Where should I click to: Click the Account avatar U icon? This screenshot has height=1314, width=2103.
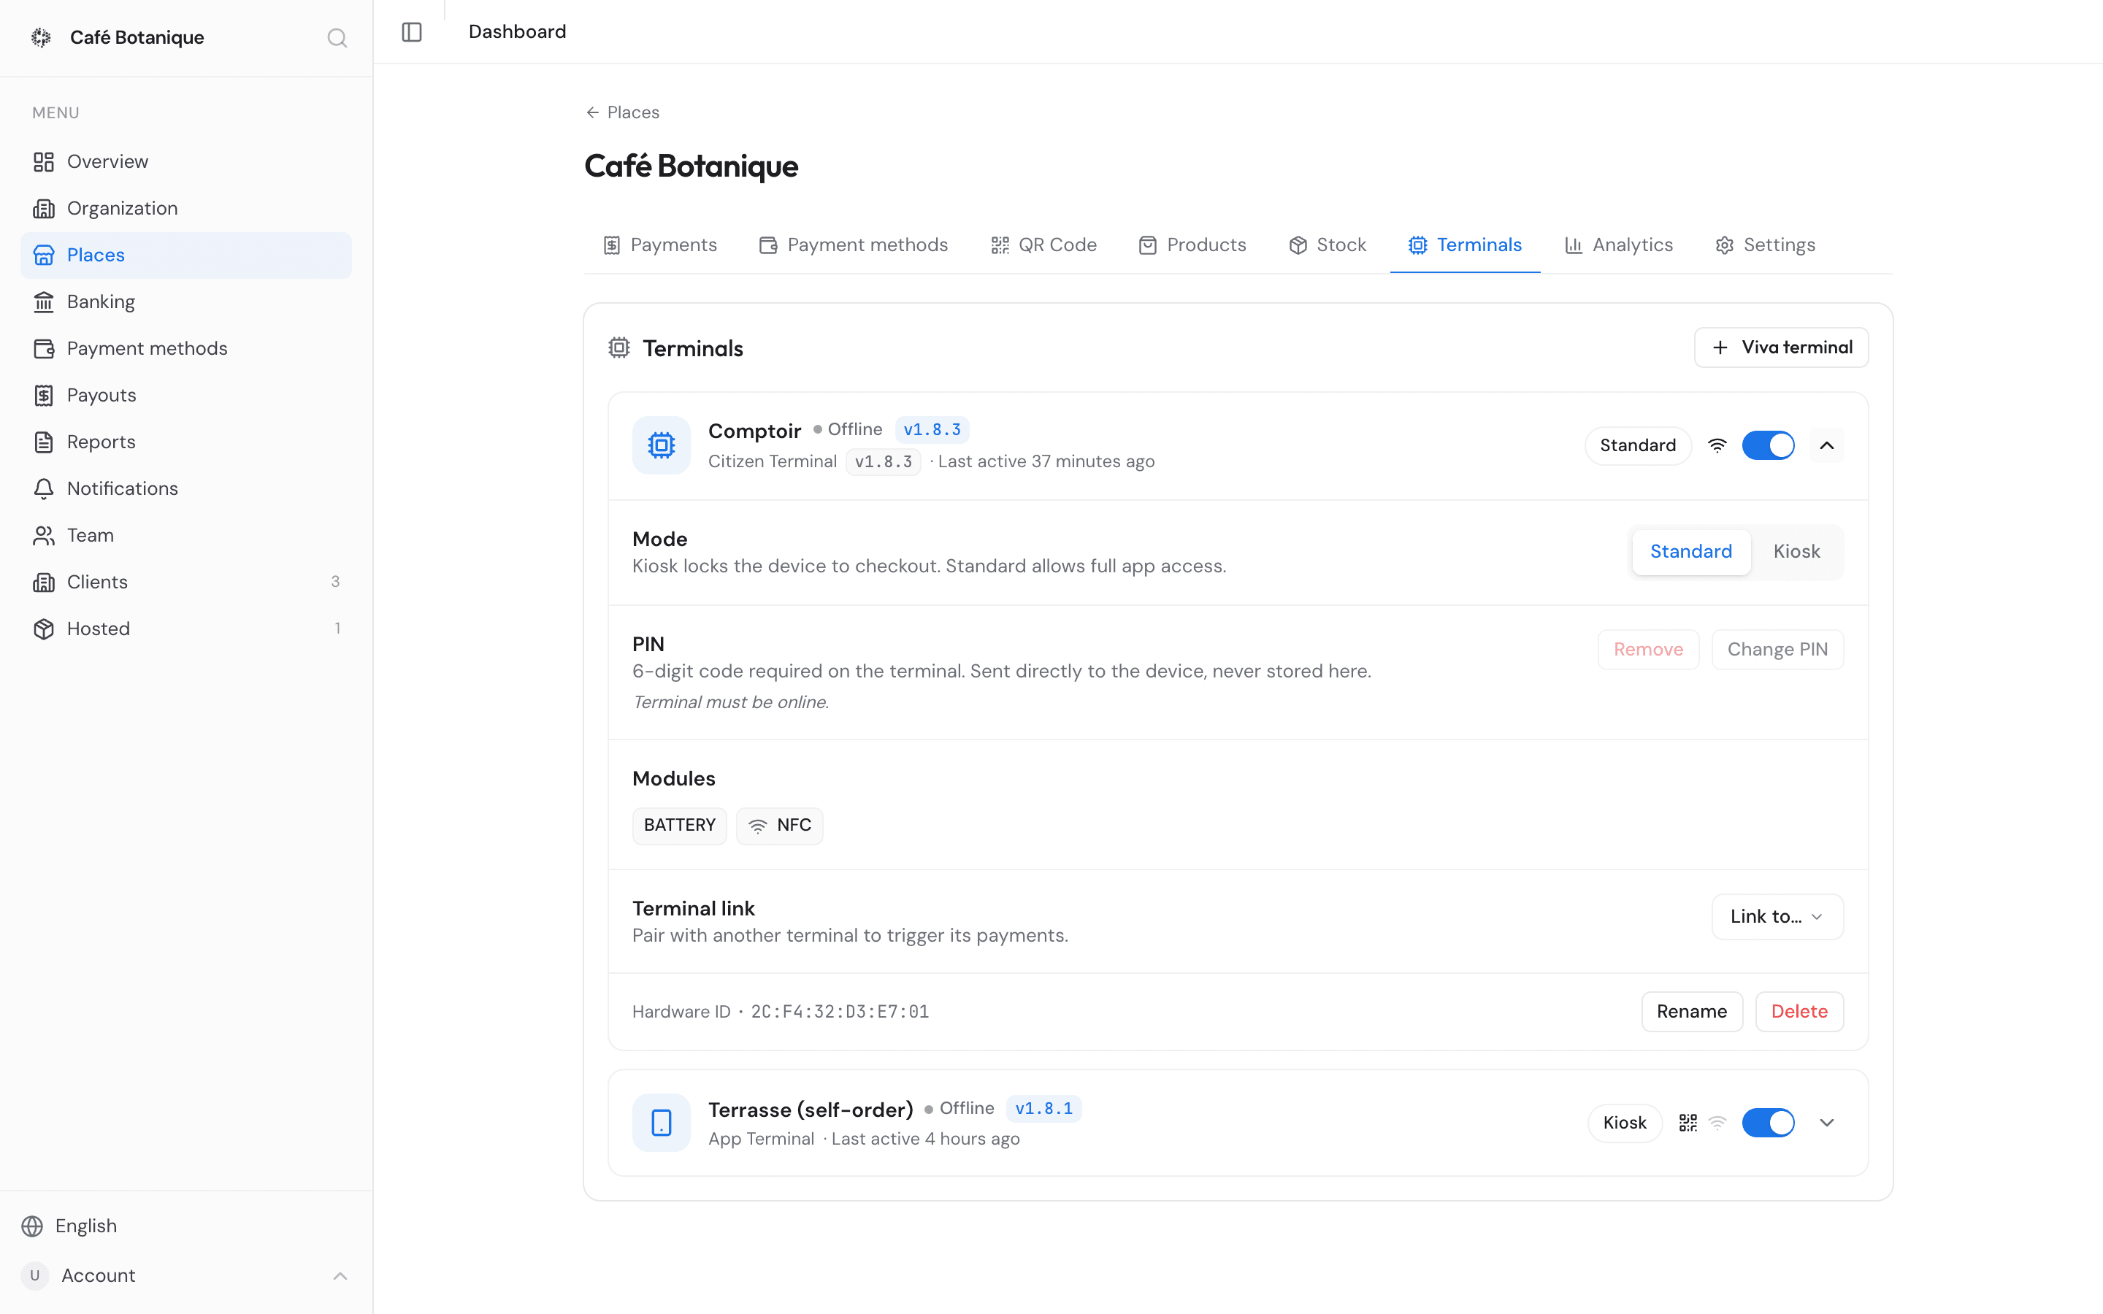coord(35,1275)
